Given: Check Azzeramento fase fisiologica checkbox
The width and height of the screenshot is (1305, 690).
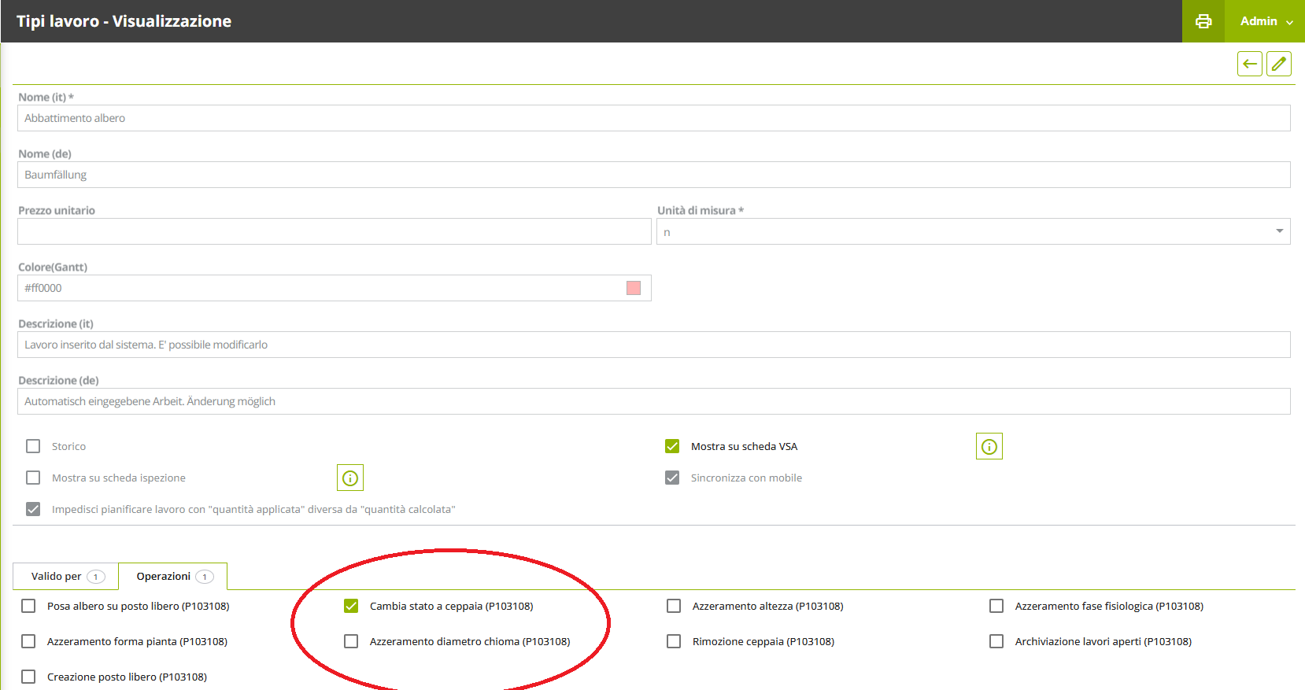Looking at the screenshot, I should pyautogui.click(x=996, y=607).
